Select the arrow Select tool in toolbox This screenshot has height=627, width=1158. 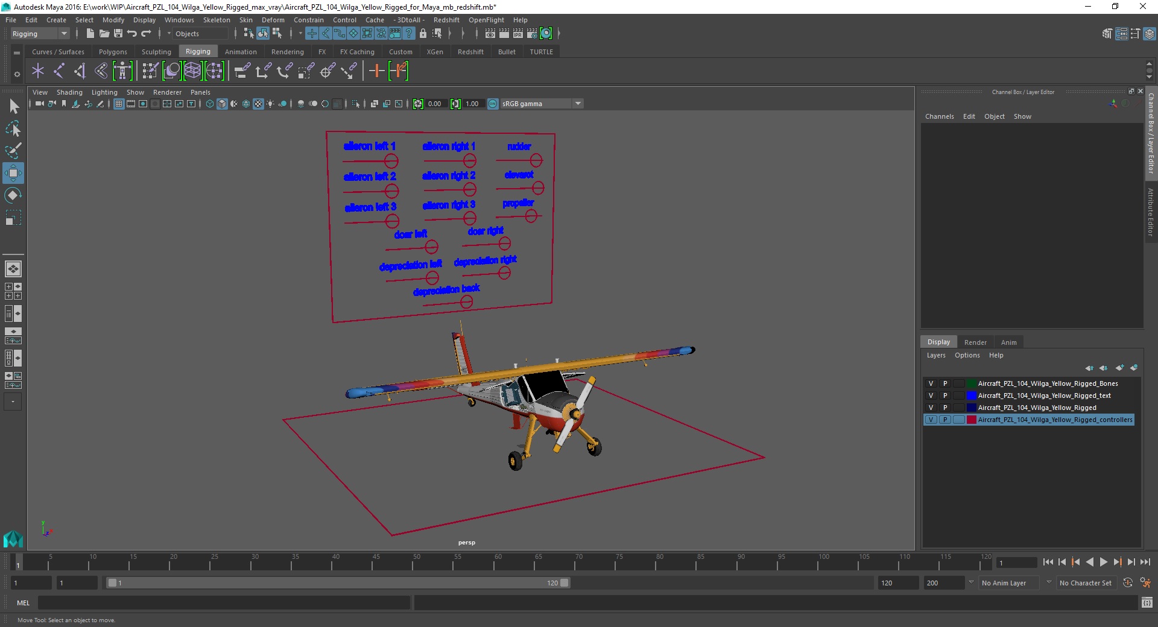click(x=13, y=107)
